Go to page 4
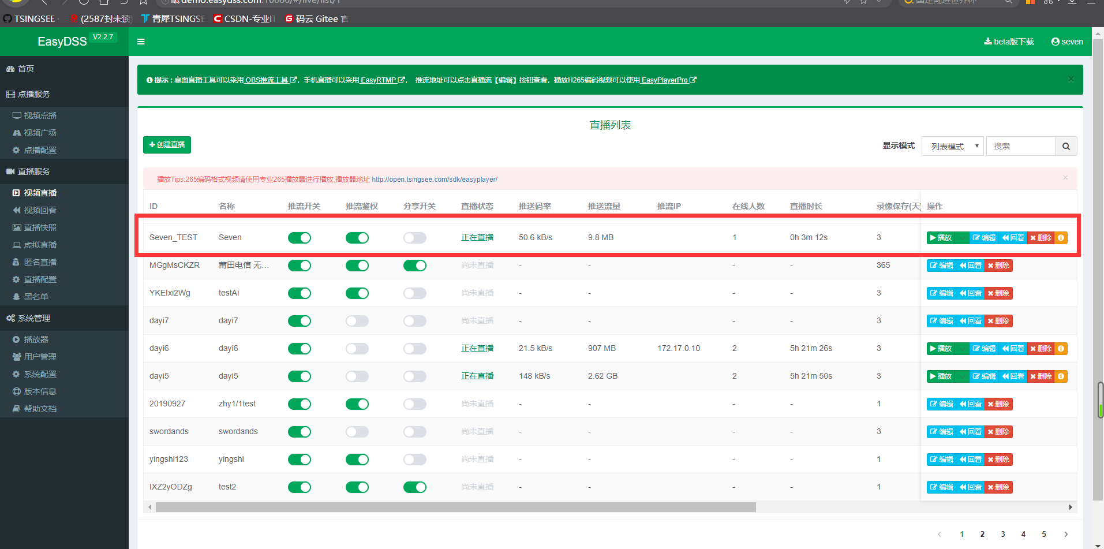The height and width of the screenshot is (549, 1104). click(x=1023, y=534)
